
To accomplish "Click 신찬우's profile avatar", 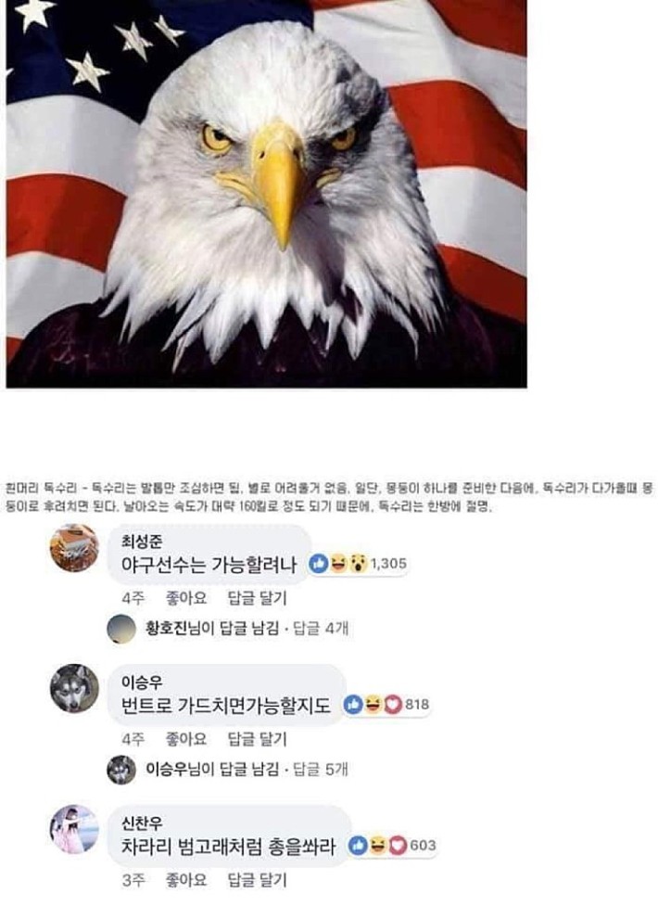I will click(74, 829).
